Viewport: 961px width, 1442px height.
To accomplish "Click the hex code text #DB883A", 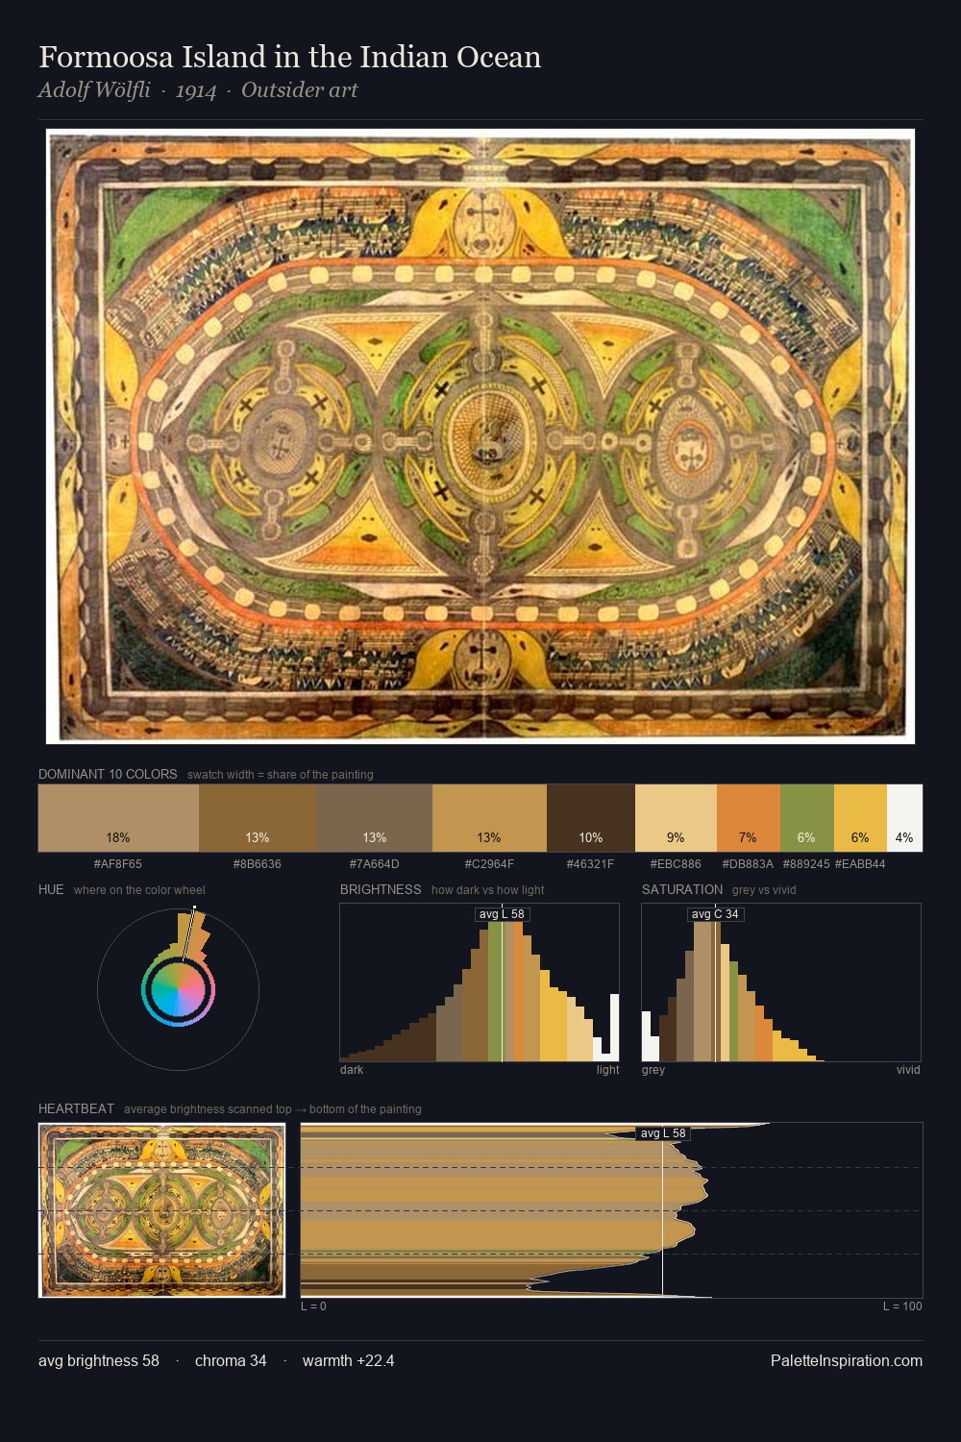I will tap(748, 864).
